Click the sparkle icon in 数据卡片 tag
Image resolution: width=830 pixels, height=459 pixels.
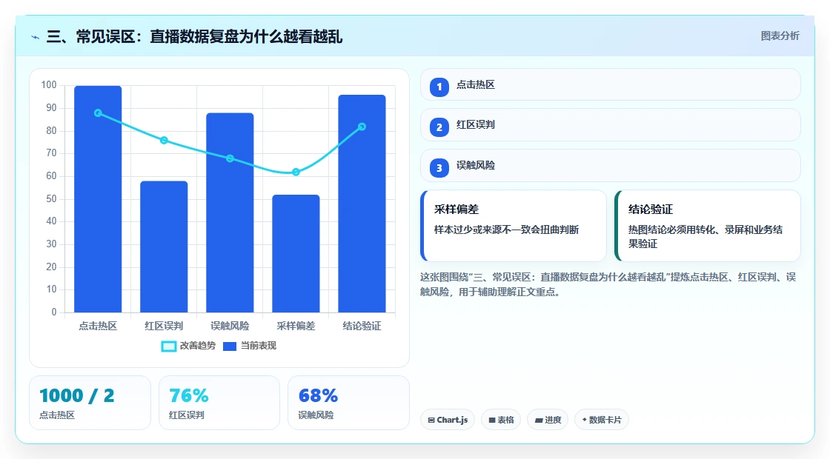pyautogui.click(x=585, y=420)
